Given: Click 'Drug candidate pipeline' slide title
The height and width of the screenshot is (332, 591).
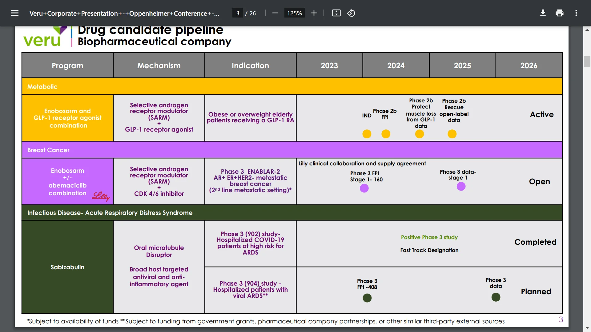Looking at the screenshot, I should (151, 30).
